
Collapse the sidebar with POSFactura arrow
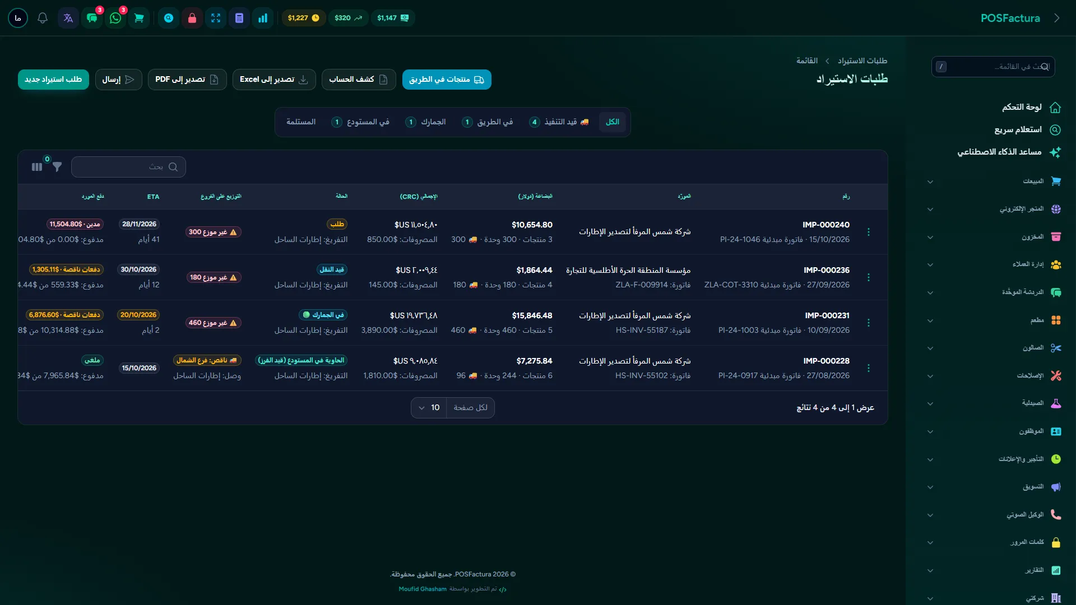click(1056, 18)
